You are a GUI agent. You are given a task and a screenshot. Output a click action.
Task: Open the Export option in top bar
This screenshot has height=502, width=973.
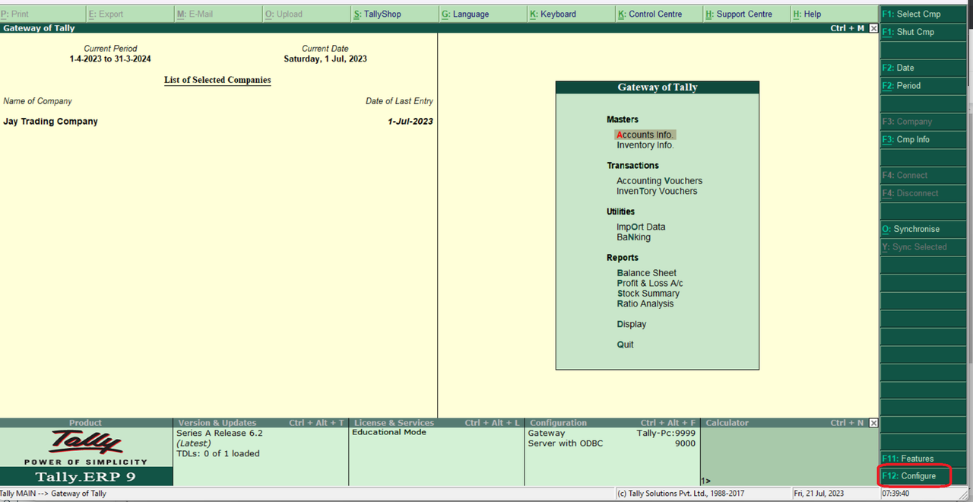[x=131, y=14]
